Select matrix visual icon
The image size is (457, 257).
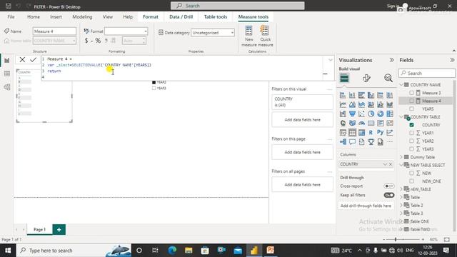click(x=361, y=133)
